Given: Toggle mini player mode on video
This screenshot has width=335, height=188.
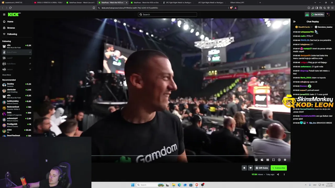Looking at the screenshot, I should tap(256, 160).
